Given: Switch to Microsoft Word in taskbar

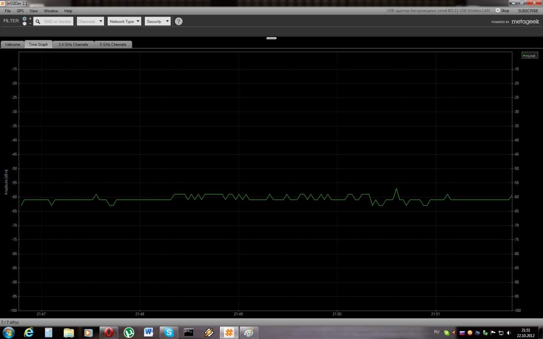Looking at the screenshot, I should coord(149,332).
